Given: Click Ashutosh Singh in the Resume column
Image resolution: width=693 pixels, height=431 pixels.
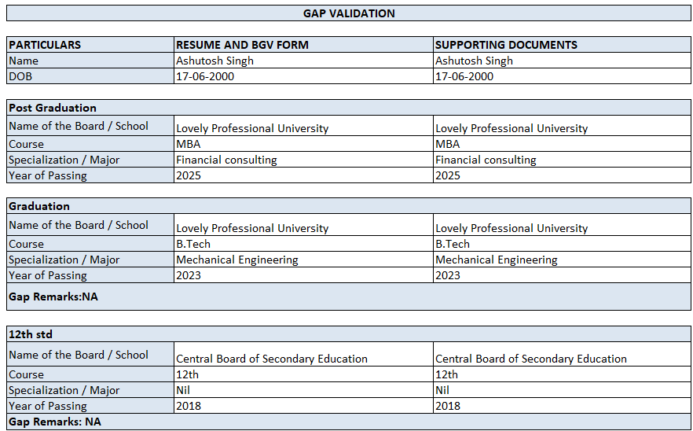Looking at the screenshot, I should click(x=214, y=61).
